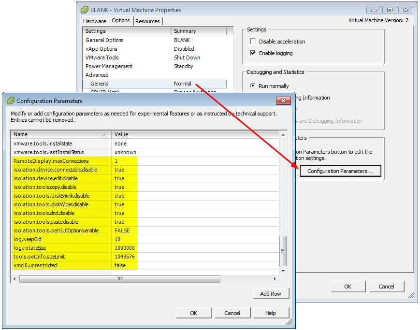Select the isolation.device.connectable.disable parameter name
Viewport: 420px width, 330px height.
point(55,170)
